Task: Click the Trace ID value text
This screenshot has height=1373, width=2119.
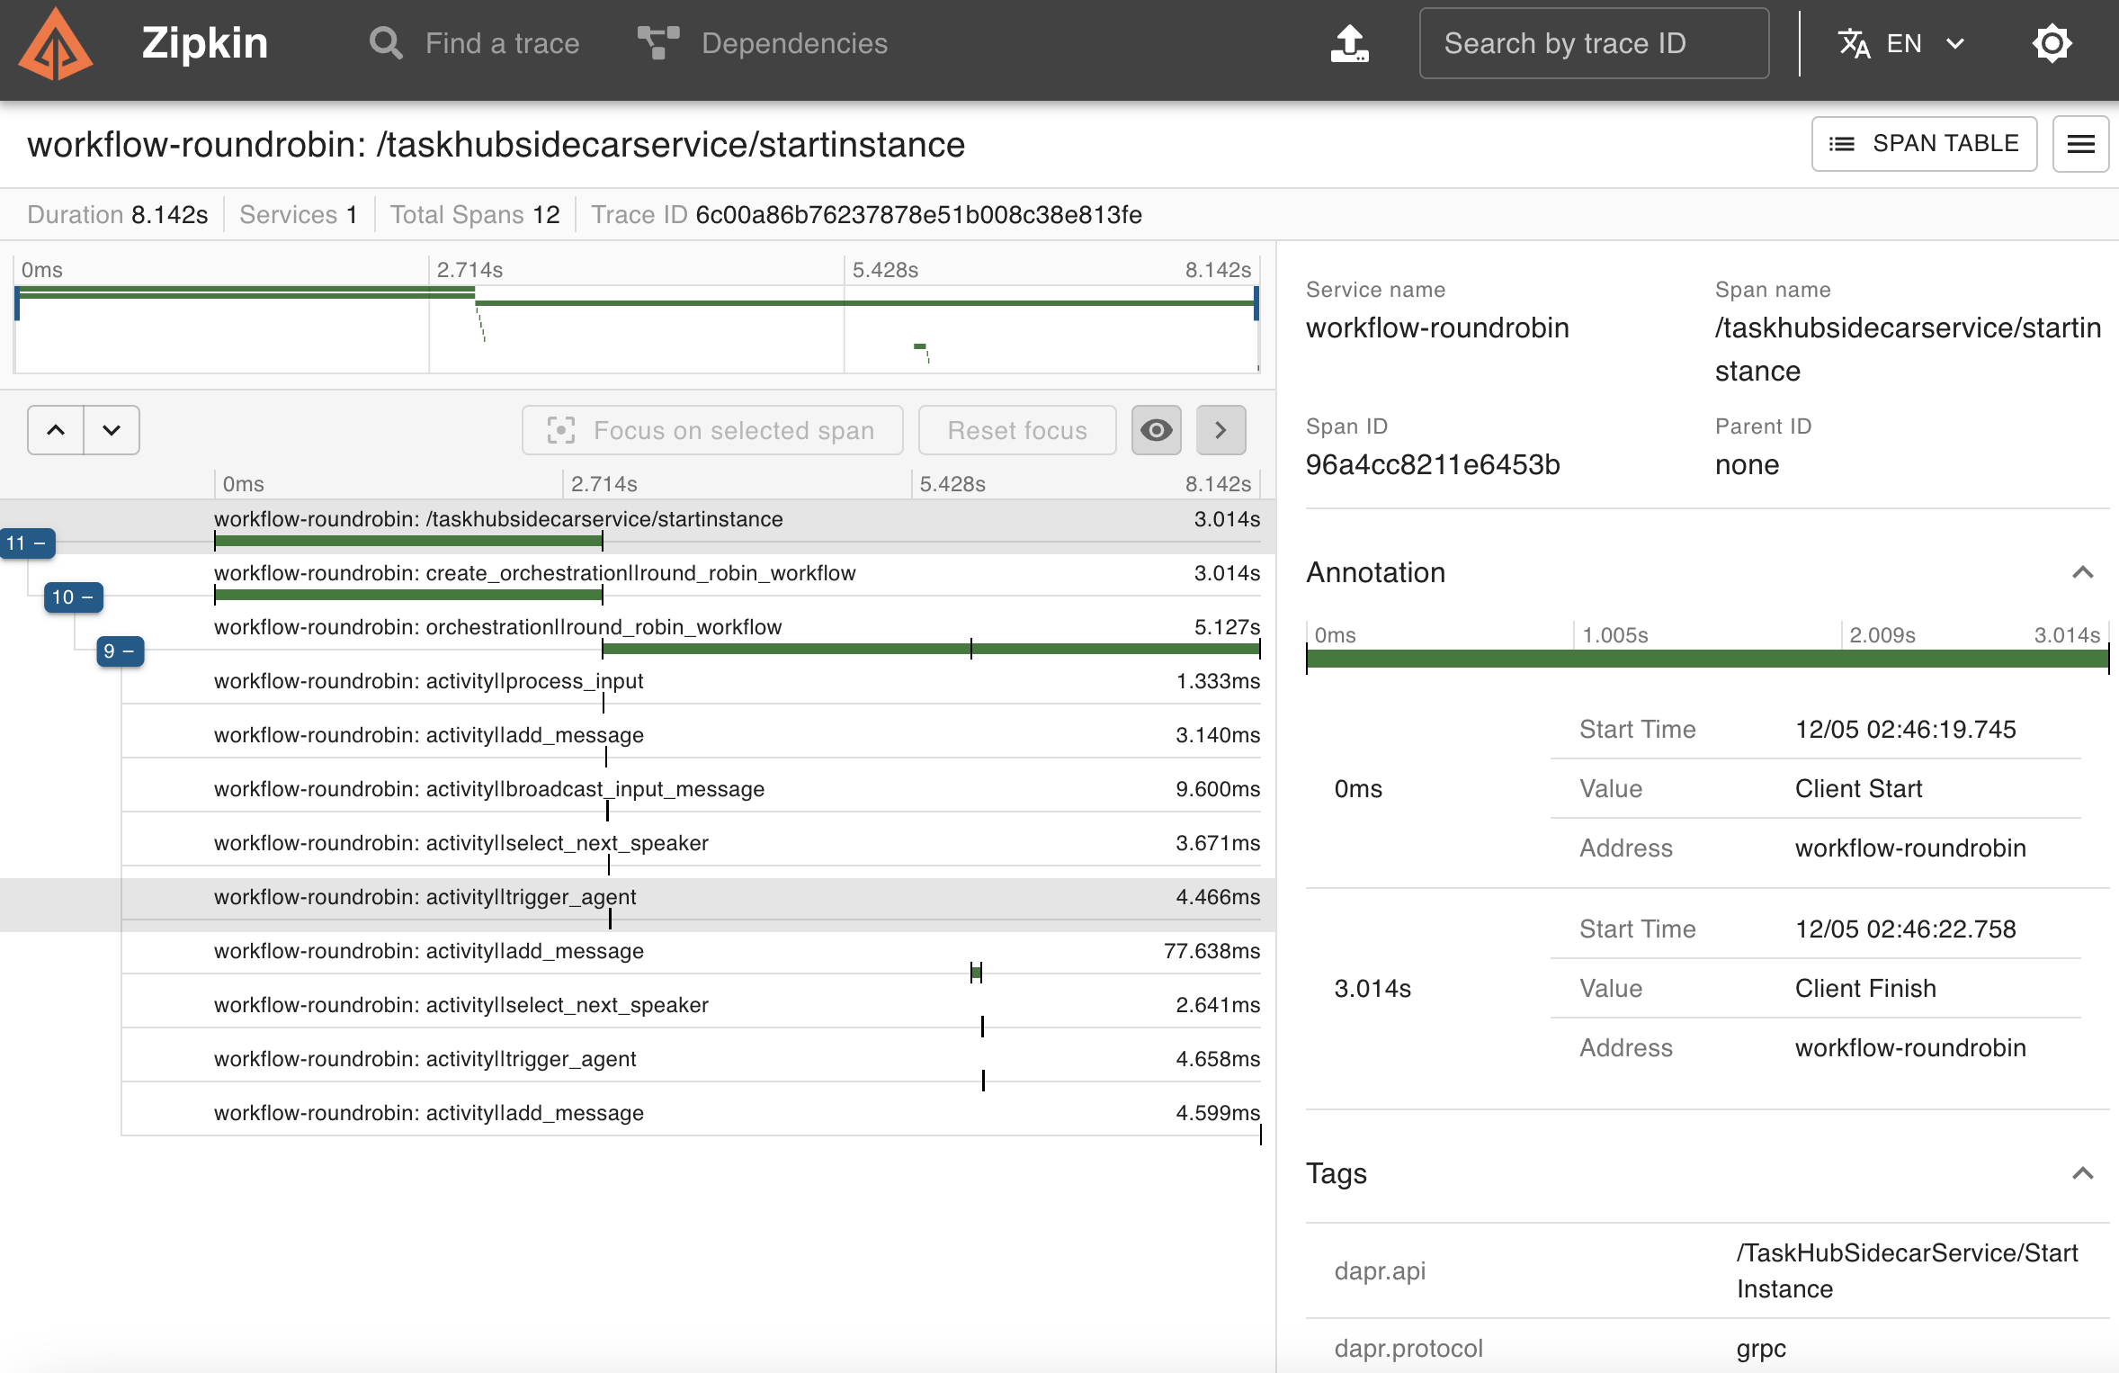Action: pyautogui.click(x=918, y=214)
